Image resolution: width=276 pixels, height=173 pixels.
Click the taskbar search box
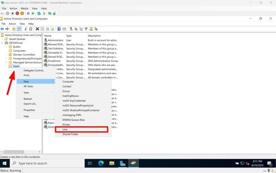point(47,163)
